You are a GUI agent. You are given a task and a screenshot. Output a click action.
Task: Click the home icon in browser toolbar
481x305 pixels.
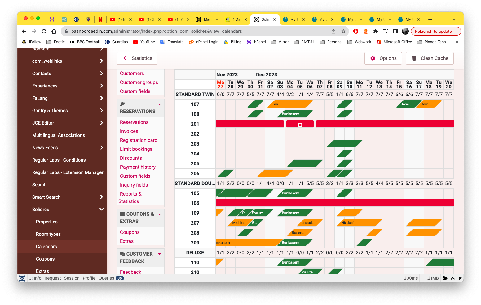[x=54, y=31]
